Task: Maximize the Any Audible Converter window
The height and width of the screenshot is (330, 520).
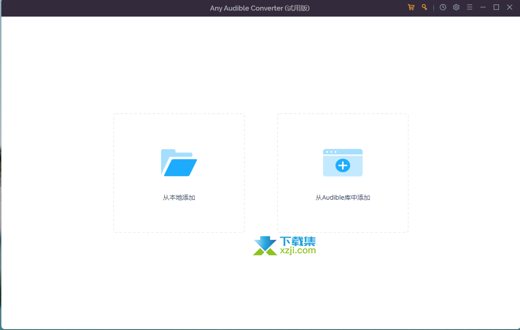Action: pyautogui.click(x=496, y=7)
